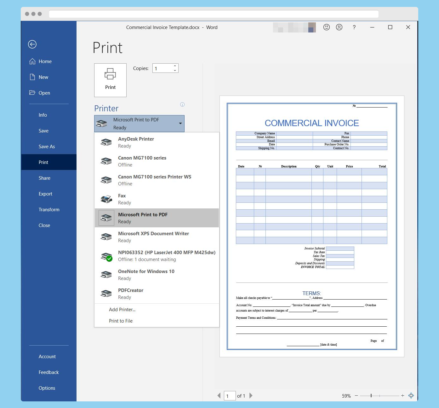The height and width of the screenshot is (408, 439).
Task: Click the page number input field
Action: [x=230, y=396]
